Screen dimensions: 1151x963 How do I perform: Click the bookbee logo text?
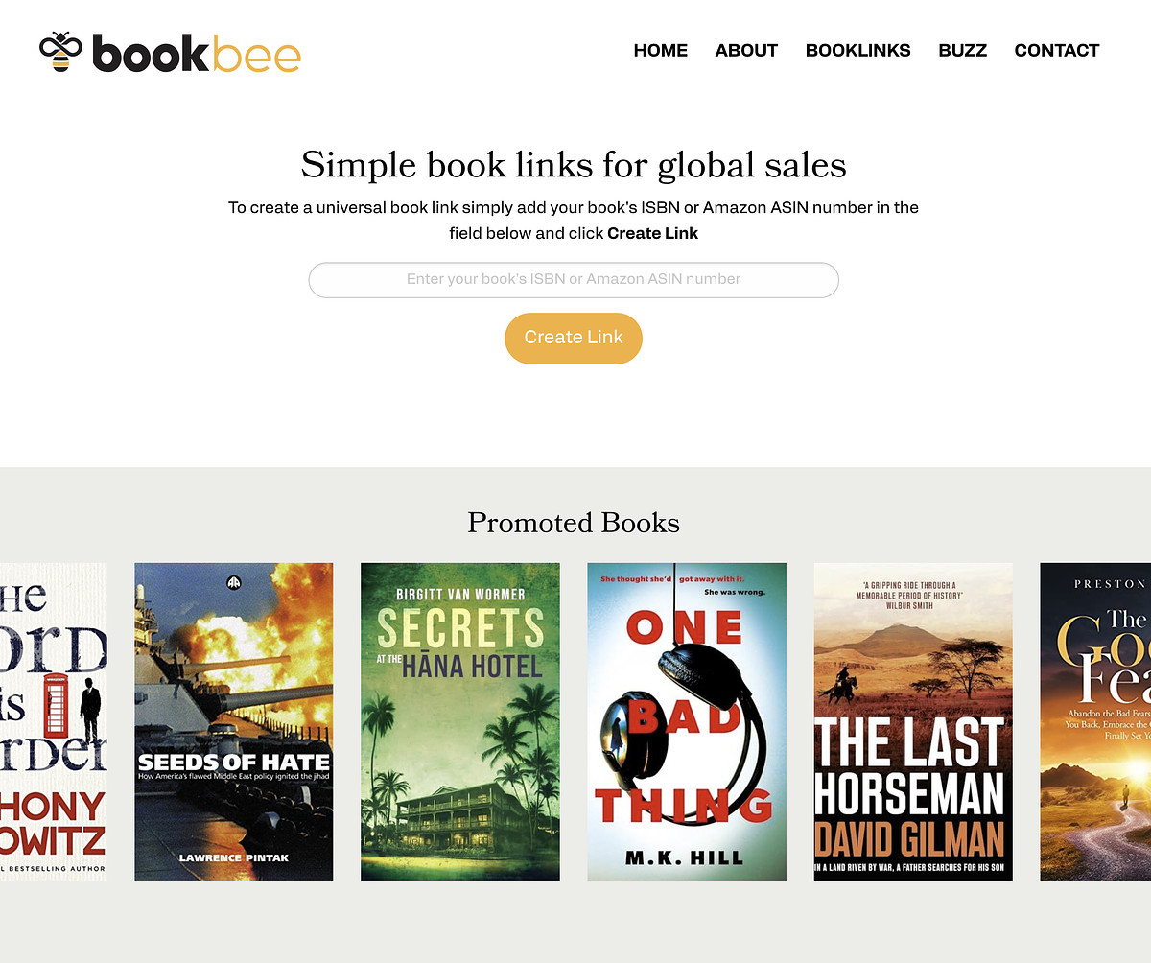[197, 54]
